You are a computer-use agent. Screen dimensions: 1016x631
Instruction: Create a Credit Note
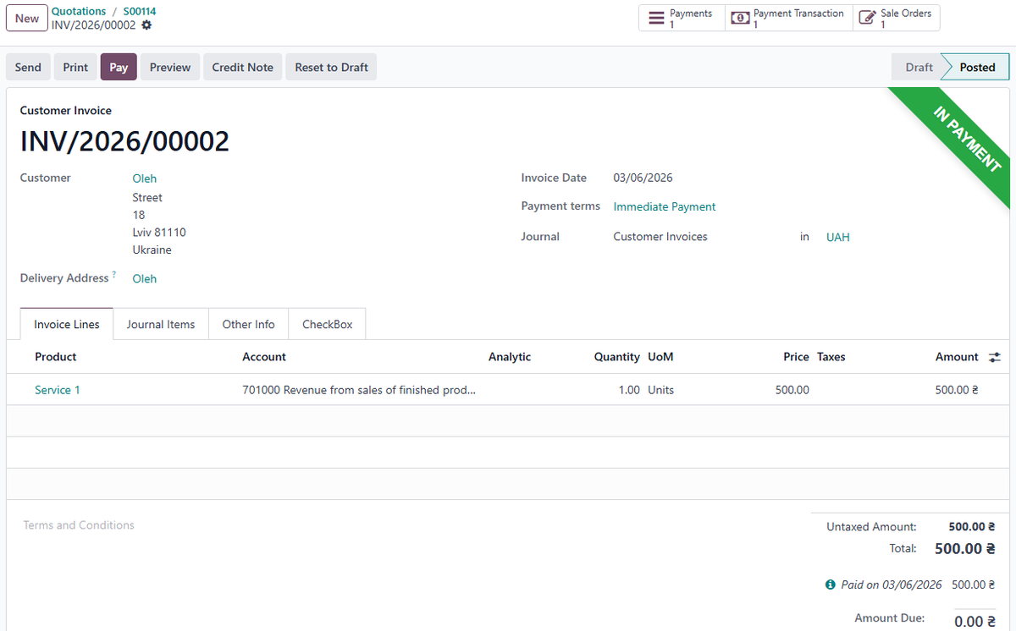coord(242,66)
